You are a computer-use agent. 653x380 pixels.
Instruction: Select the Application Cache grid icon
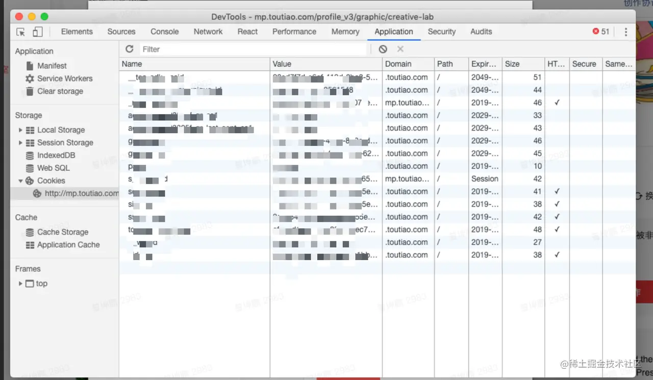click(x=30, y=245)
